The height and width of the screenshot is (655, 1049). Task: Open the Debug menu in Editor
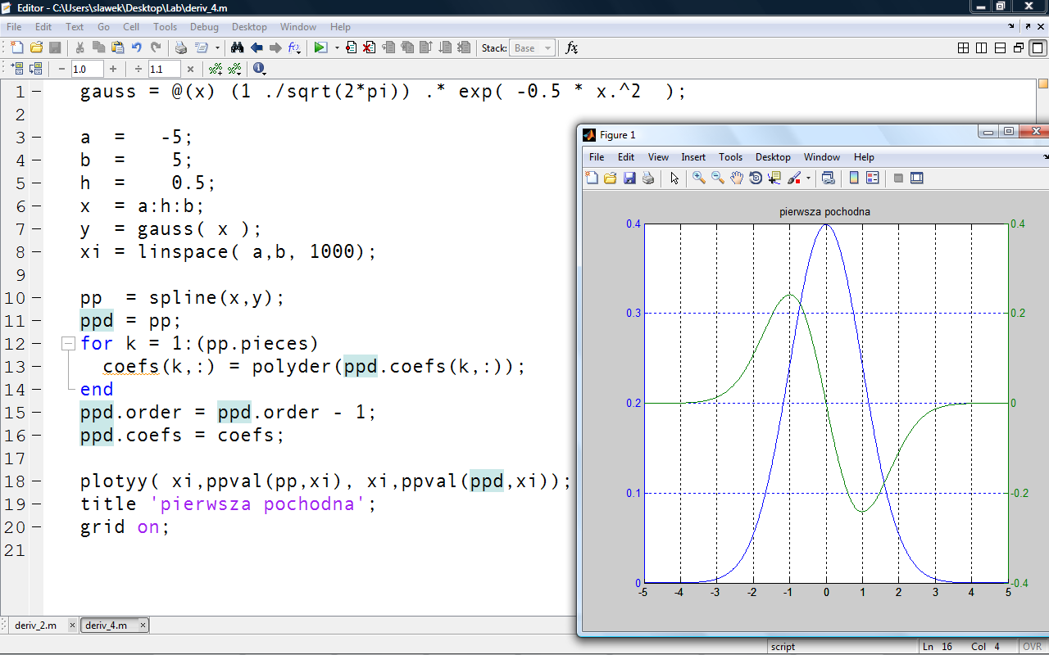204,27
